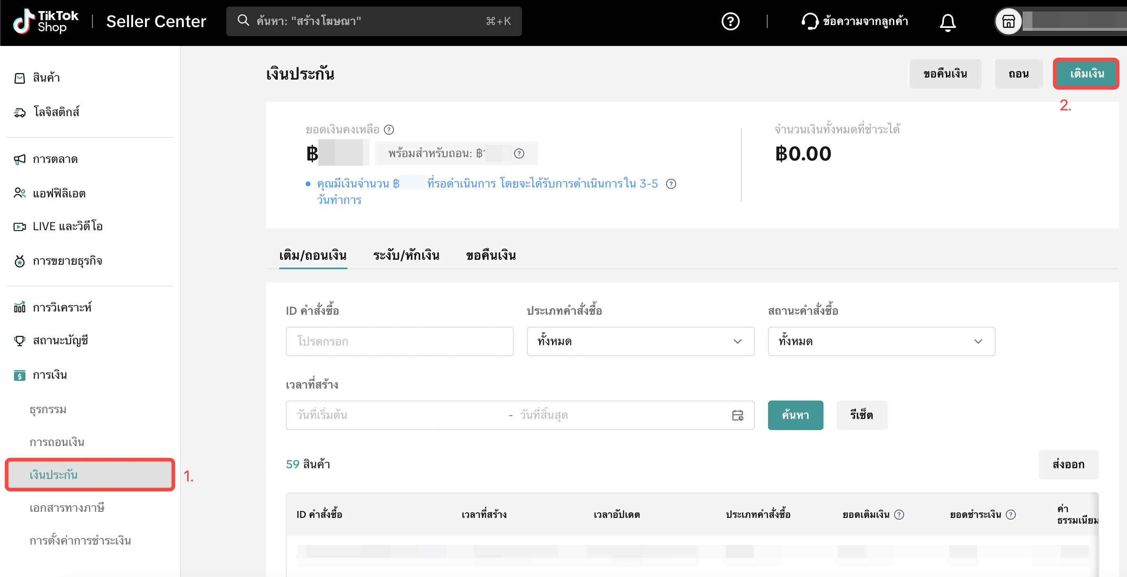The height and width of the screenshot is (577, 1127).
Task: Click the notification bell icon
Action: tap(947, 22)
